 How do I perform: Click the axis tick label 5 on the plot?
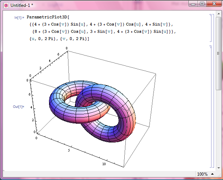[69, 150]
